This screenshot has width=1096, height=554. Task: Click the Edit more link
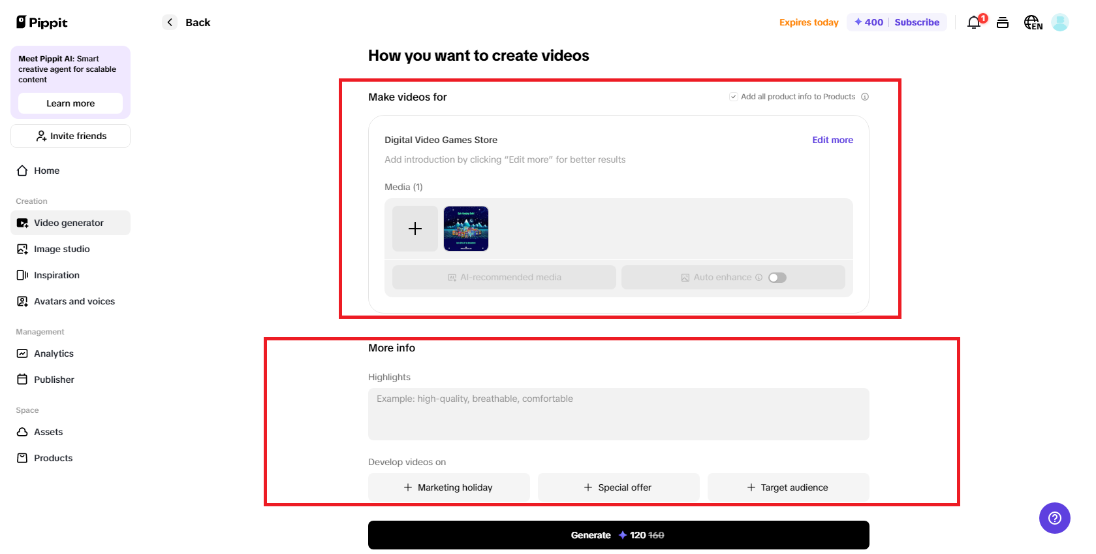pyautogui.click(x=832, y=140)
